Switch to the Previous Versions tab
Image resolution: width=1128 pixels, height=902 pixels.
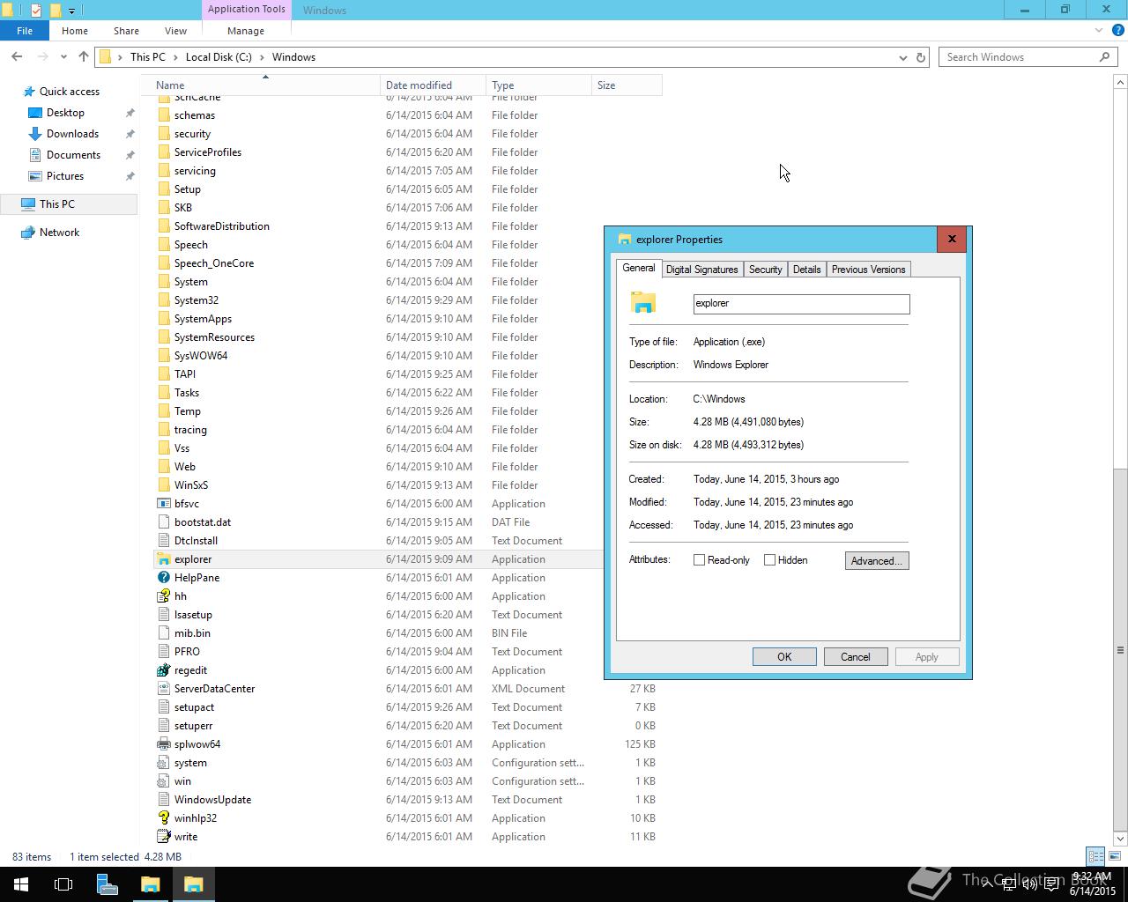point(868,270)
